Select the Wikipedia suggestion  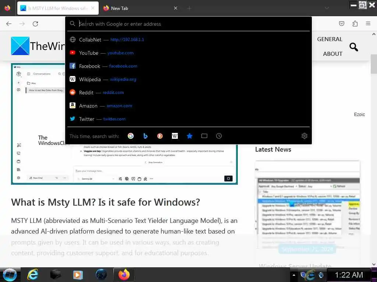click(188, 79)
